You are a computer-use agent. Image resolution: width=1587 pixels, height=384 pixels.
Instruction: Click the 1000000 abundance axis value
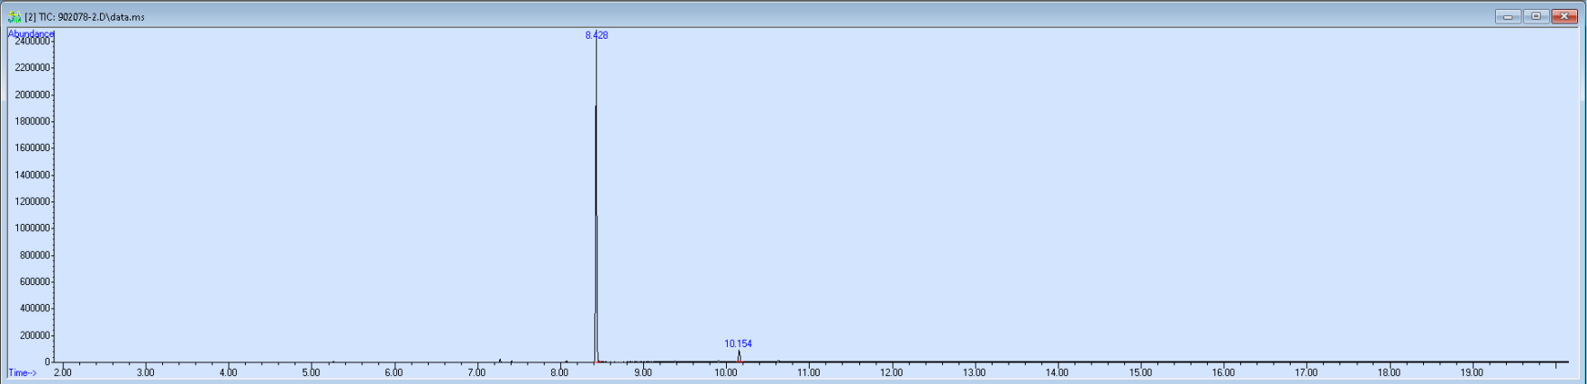[x=32, y=228]
